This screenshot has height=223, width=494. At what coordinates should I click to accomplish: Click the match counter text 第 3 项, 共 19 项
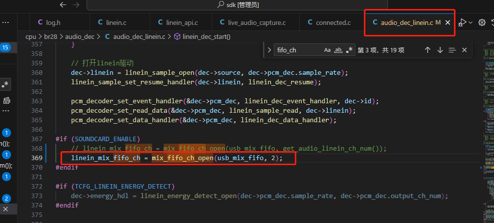pyautogui.click(x=381, y=50)
